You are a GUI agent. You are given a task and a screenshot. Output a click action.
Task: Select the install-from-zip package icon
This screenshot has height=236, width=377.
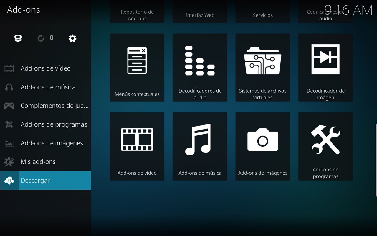(x=18, y=38)
